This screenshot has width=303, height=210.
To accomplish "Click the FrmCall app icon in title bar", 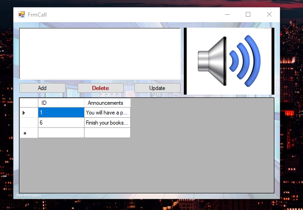I will coord(21,14).
